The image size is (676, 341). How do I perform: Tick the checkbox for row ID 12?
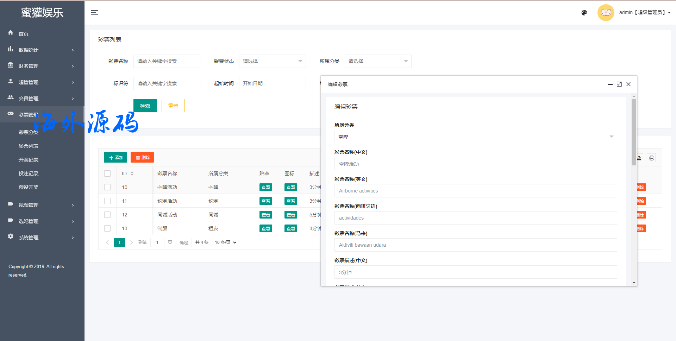click(107, 215)
